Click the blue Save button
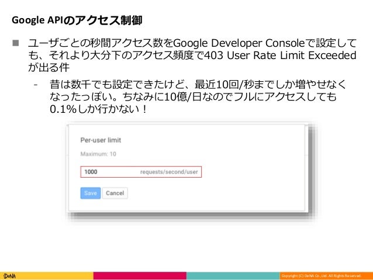The width and height of the screenshot is (373, 280). [91, 193]
